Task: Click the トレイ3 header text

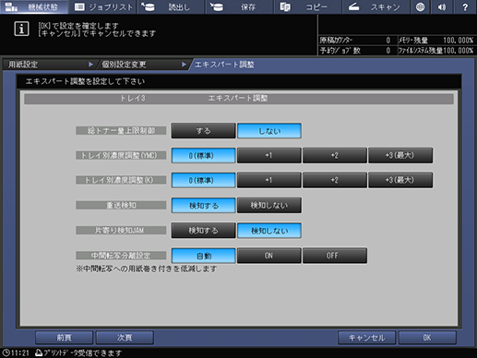Action: [133, 99]
